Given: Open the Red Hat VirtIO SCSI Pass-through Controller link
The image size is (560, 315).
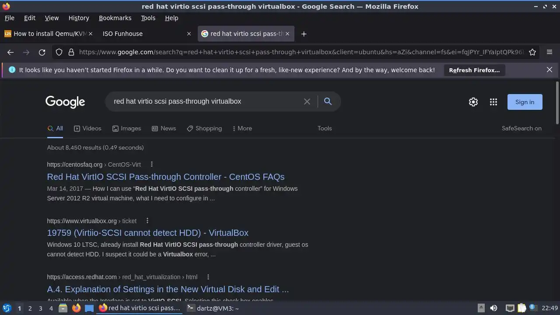Looking at the screenshot, I should coord(166,177).
